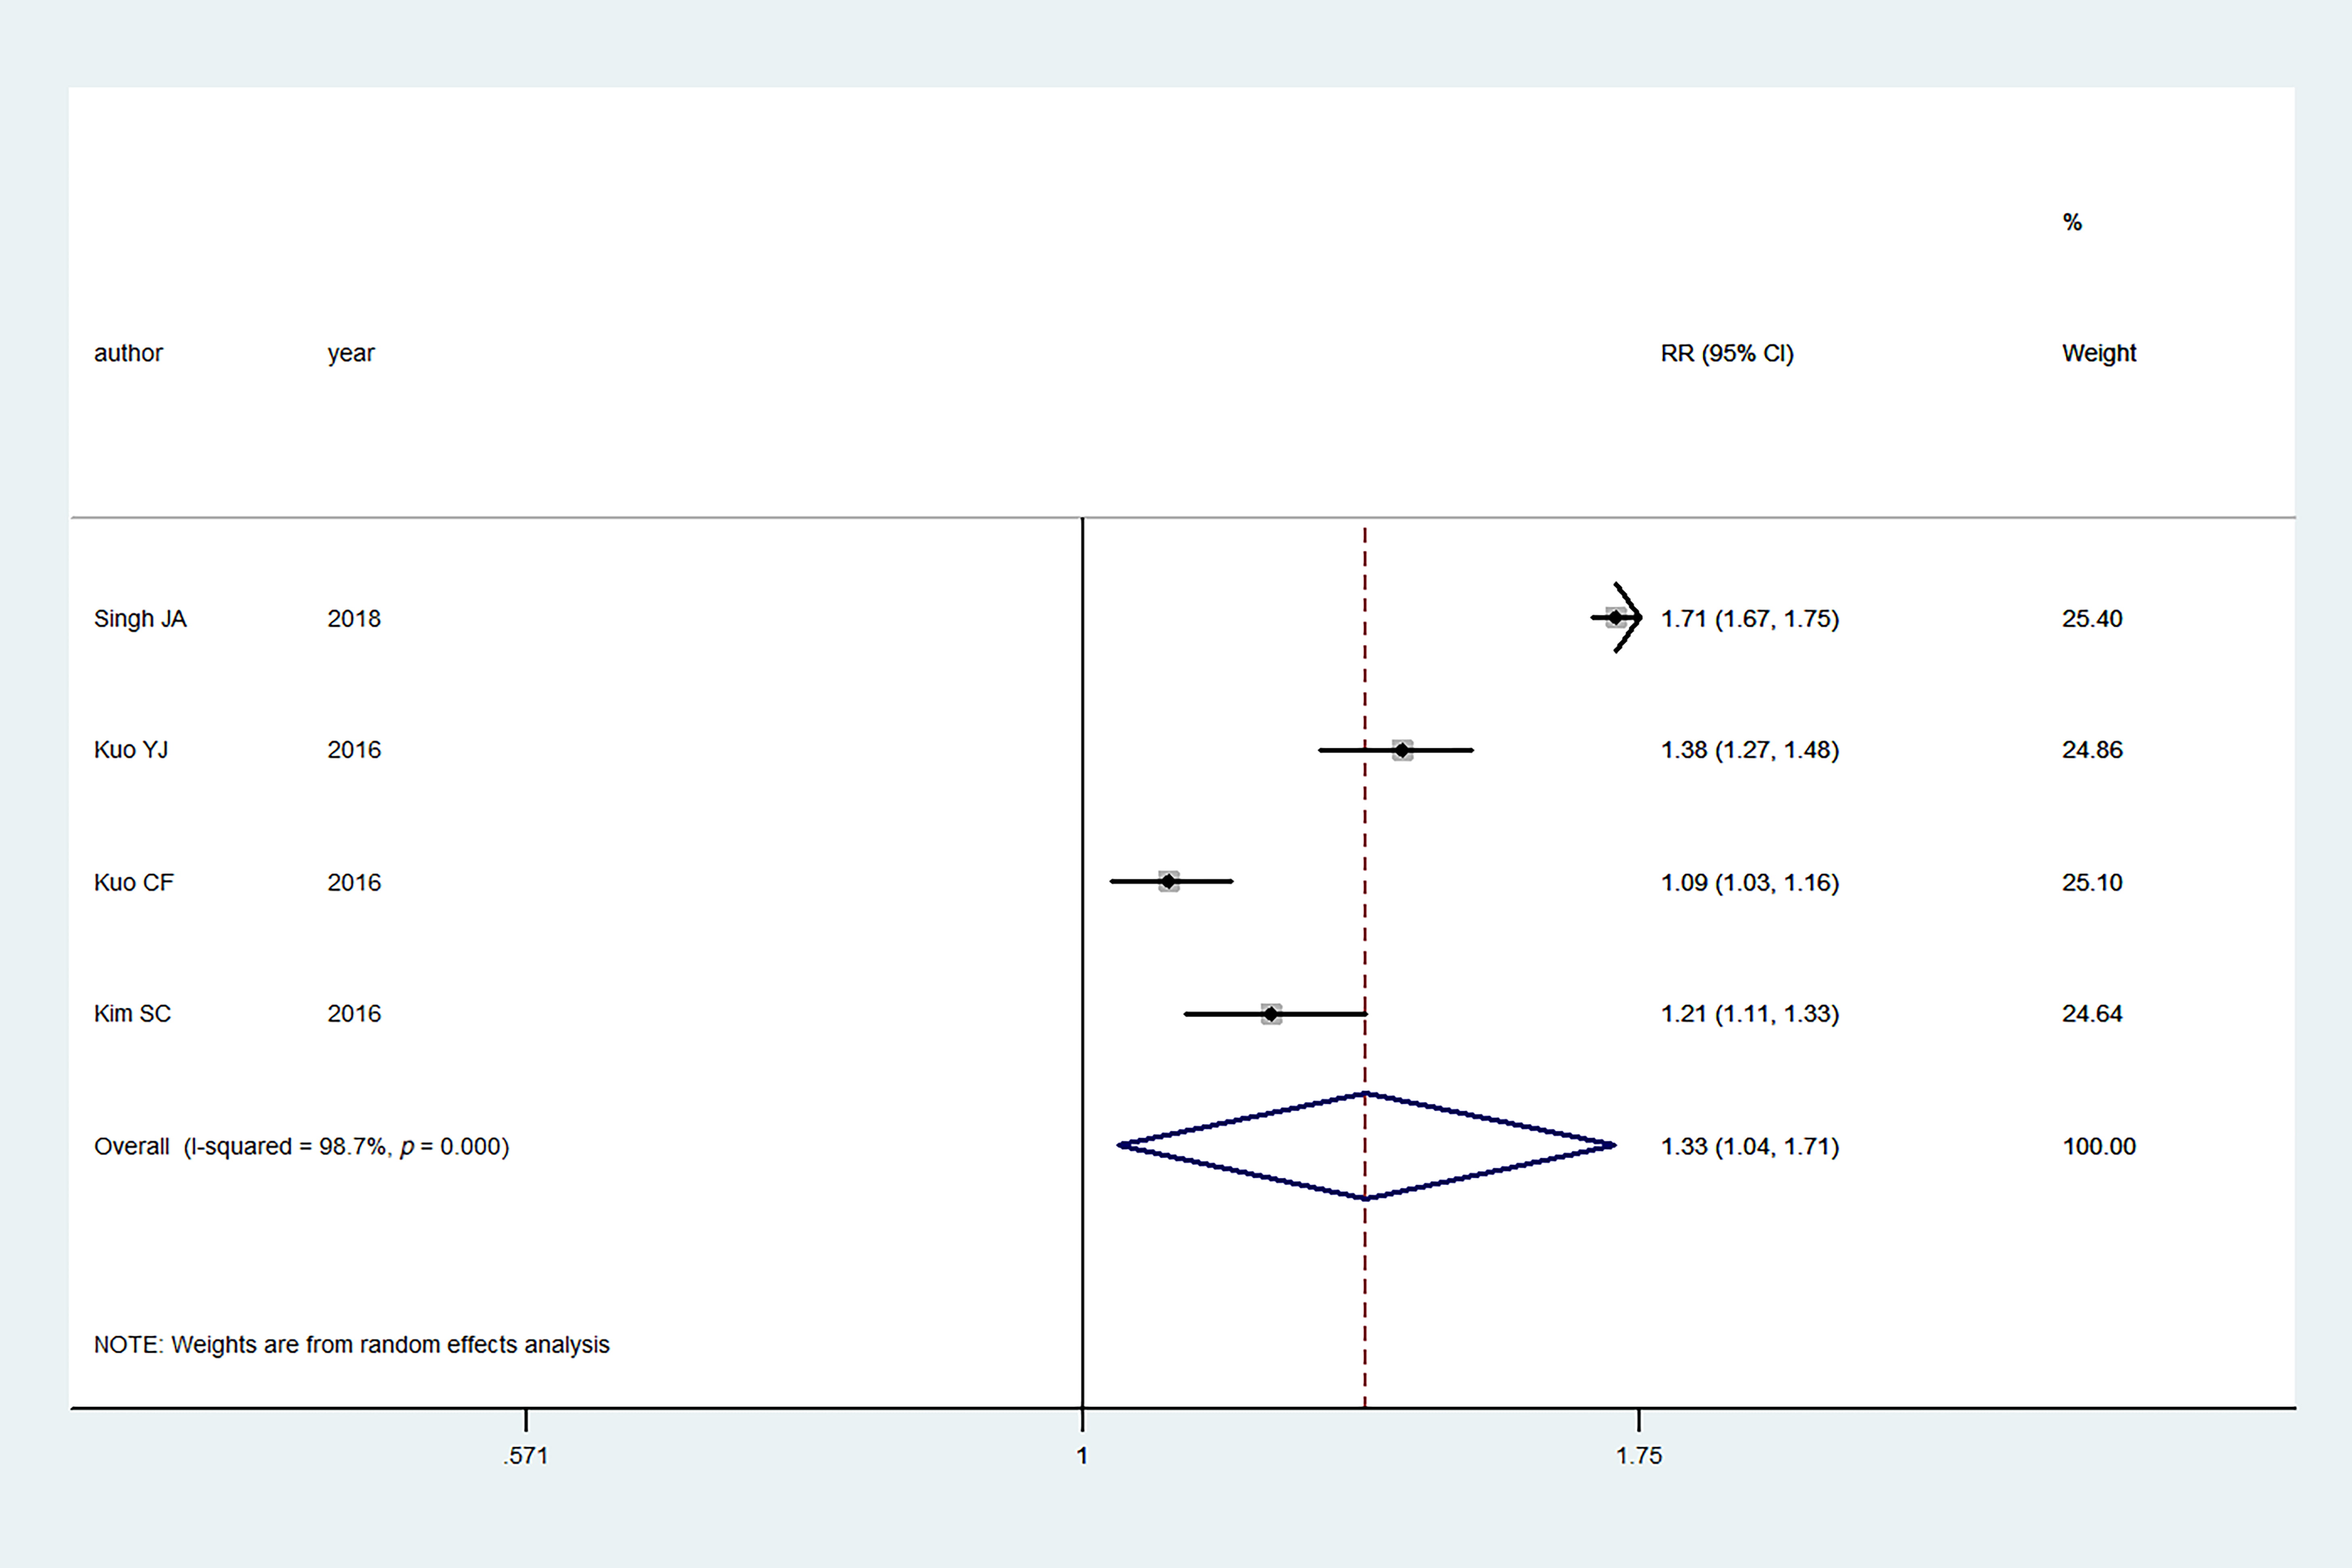
Task: Click the .571 x-axis tick label
Action: point(526,1456)
